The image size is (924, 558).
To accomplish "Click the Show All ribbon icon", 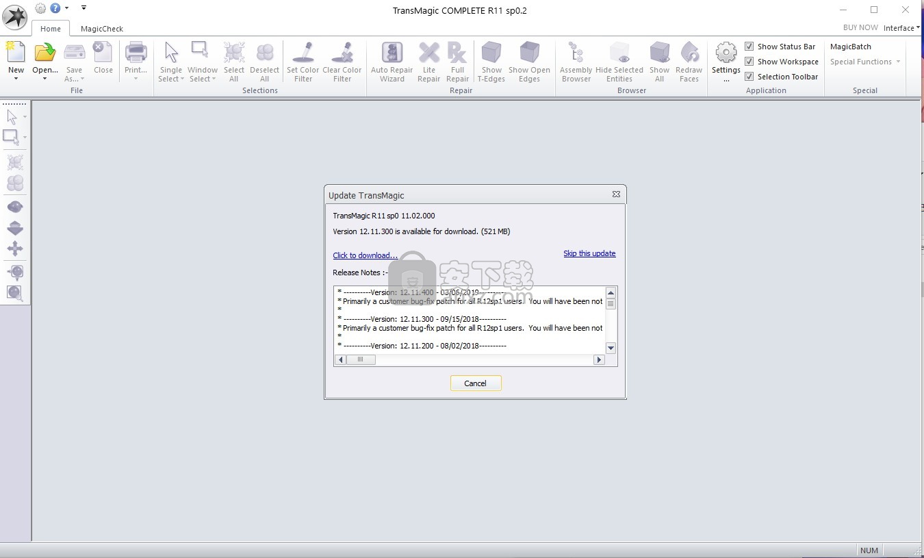I will coord(659,53).
